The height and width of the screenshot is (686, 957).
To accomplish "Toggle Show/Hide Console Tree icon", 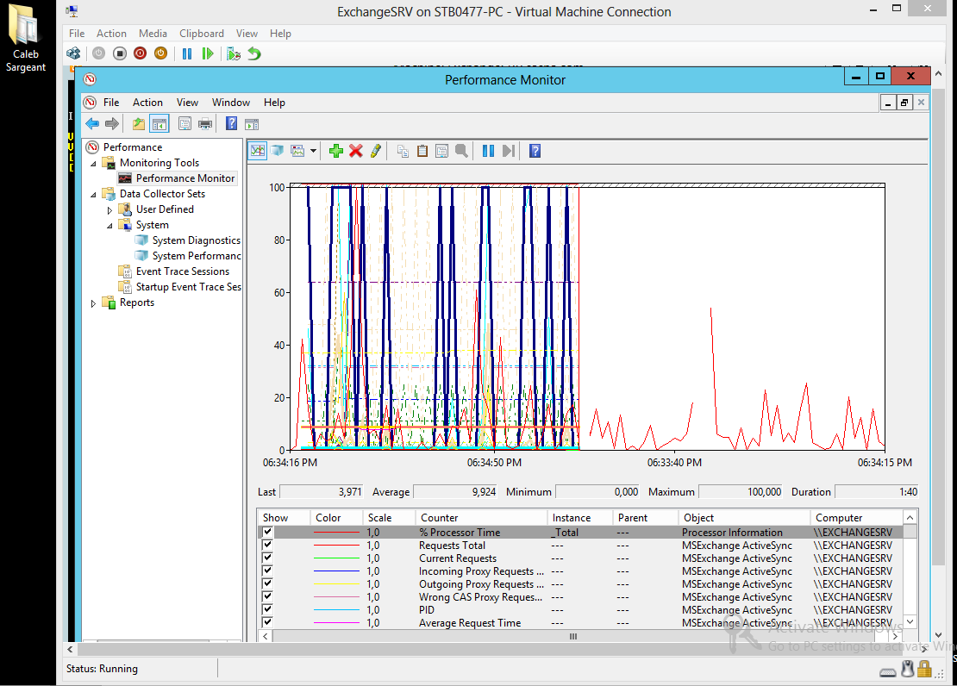I will point(159,124).
